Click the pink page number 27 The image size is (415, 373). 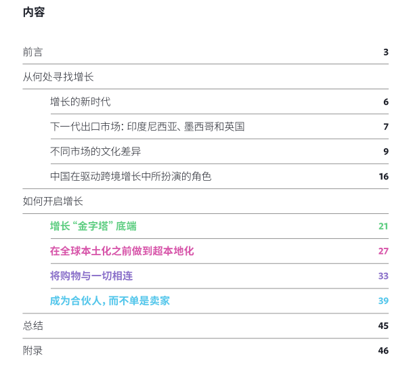(x=383, y=251)
